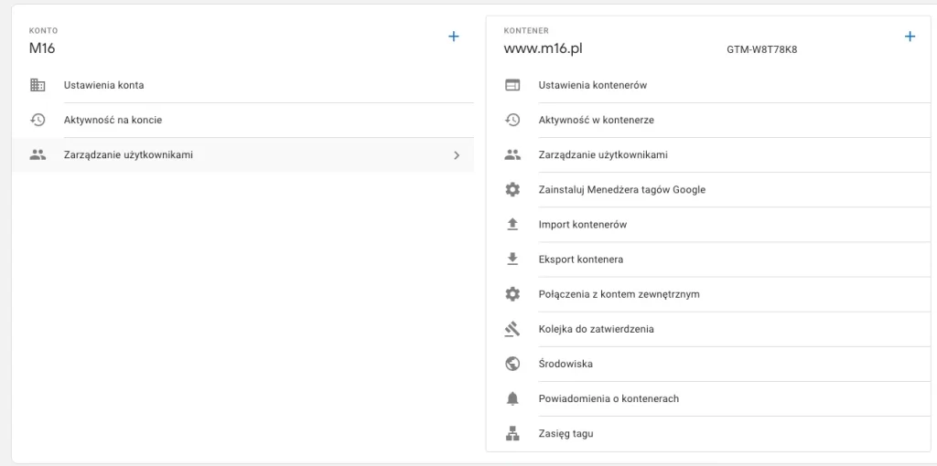
Task: Click the history icon beside Aktywność na koncie
Action: pyautogui.click(x=38, y=120)
